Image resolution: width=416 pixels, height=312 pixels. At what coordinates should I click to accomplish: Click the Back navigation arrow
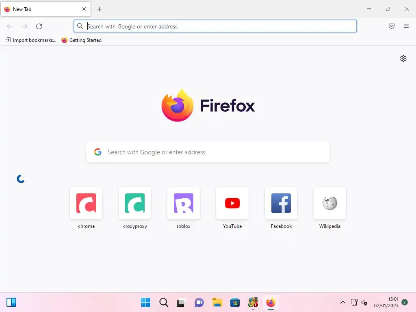coord(10,26)
